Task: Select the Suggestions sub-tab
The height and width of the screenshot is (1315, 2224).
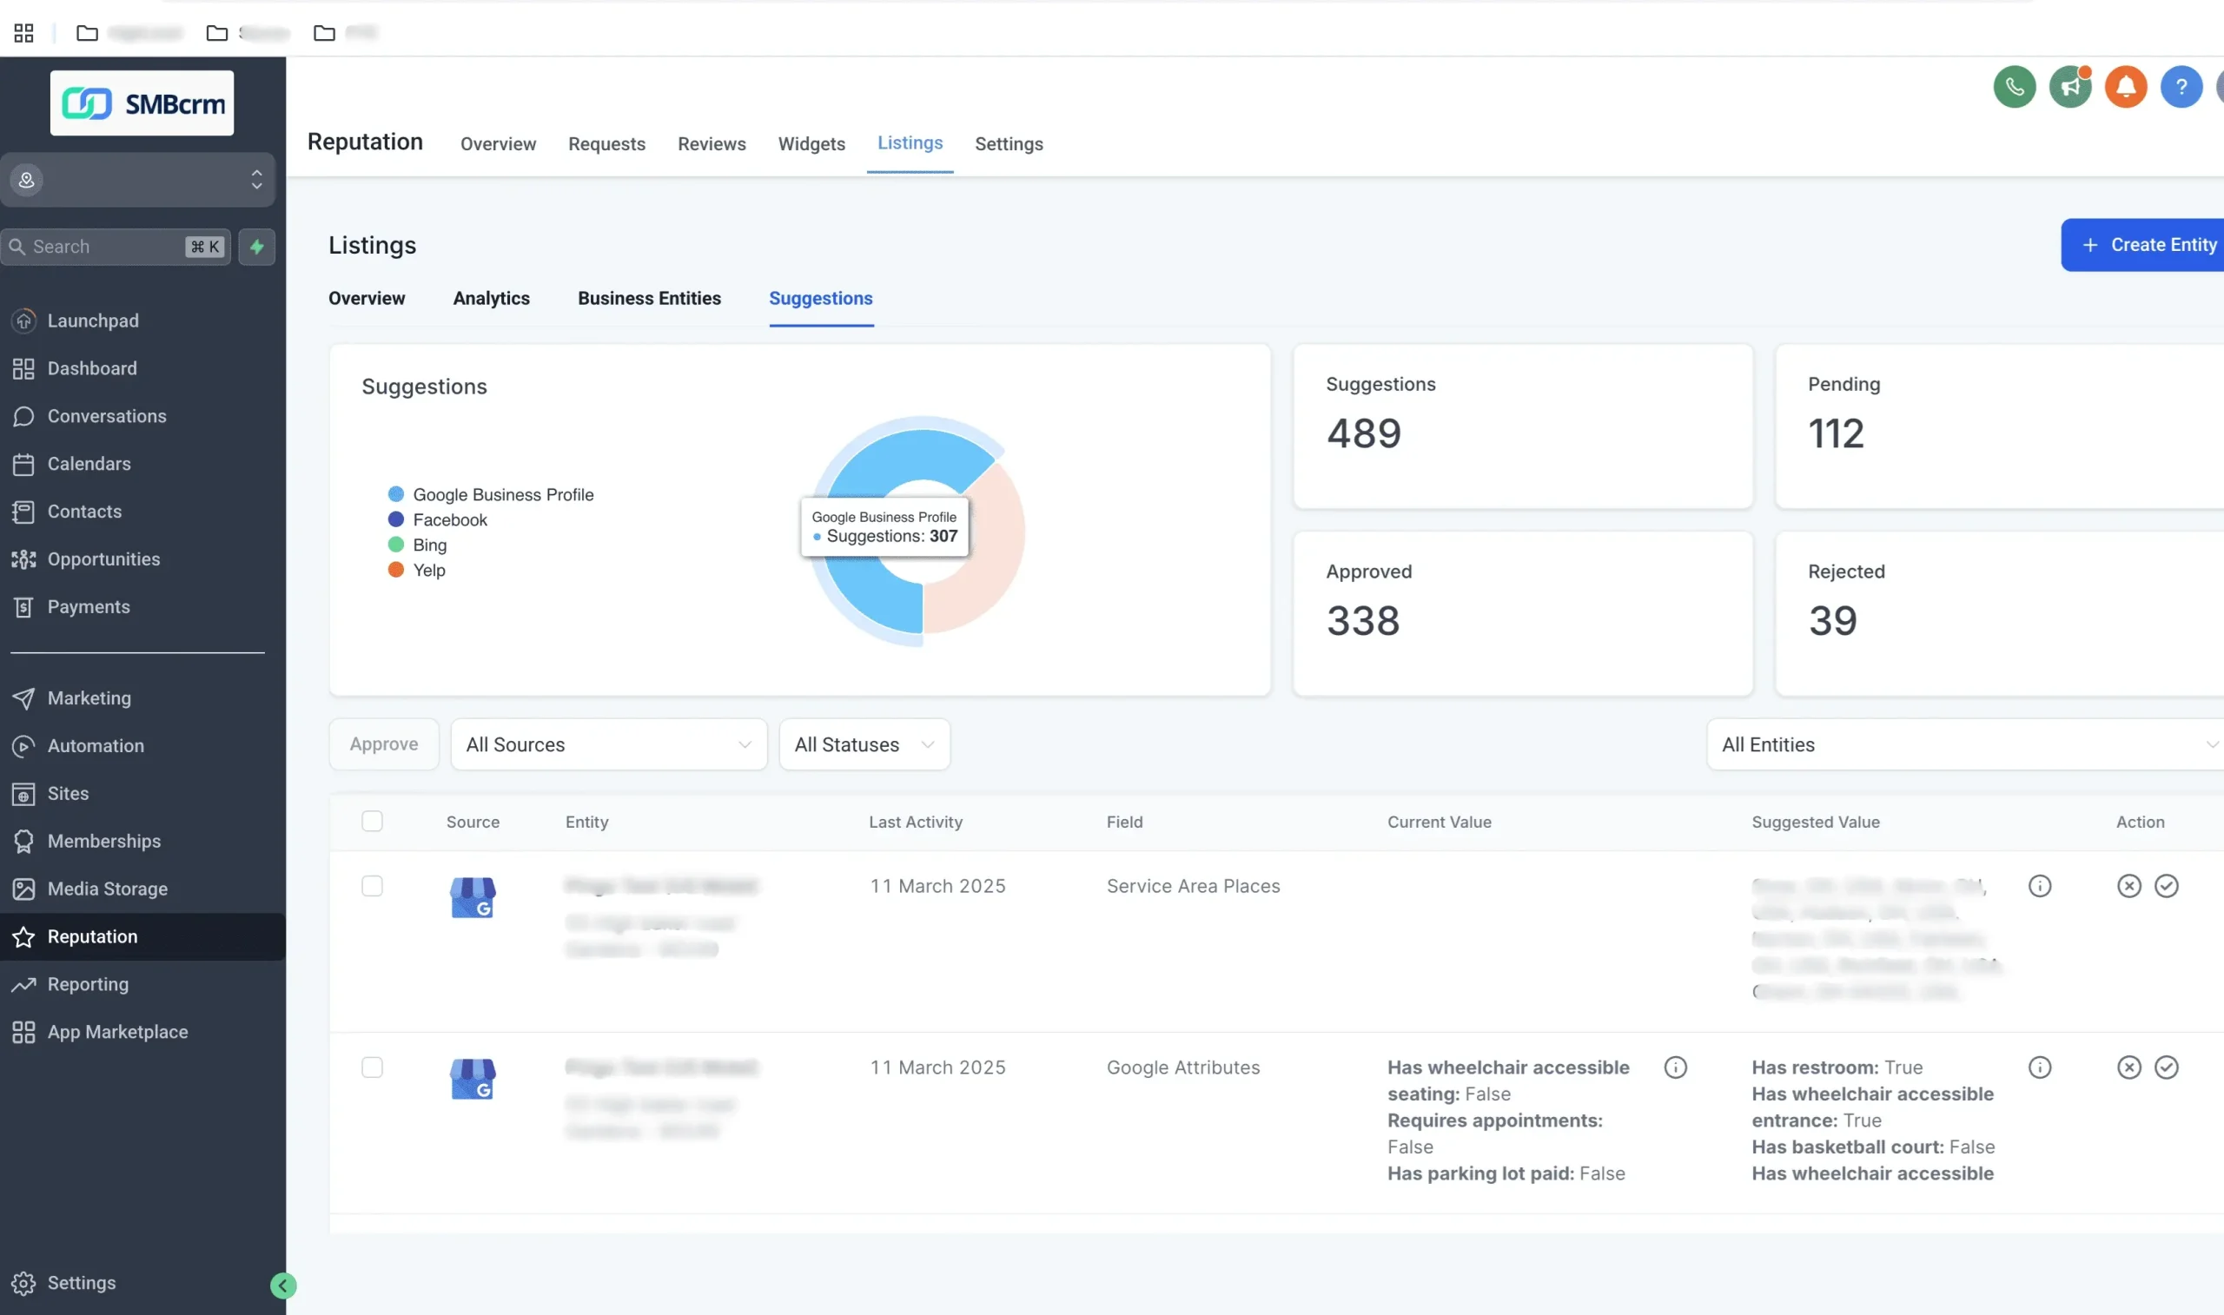Action: tap(820, 299)
